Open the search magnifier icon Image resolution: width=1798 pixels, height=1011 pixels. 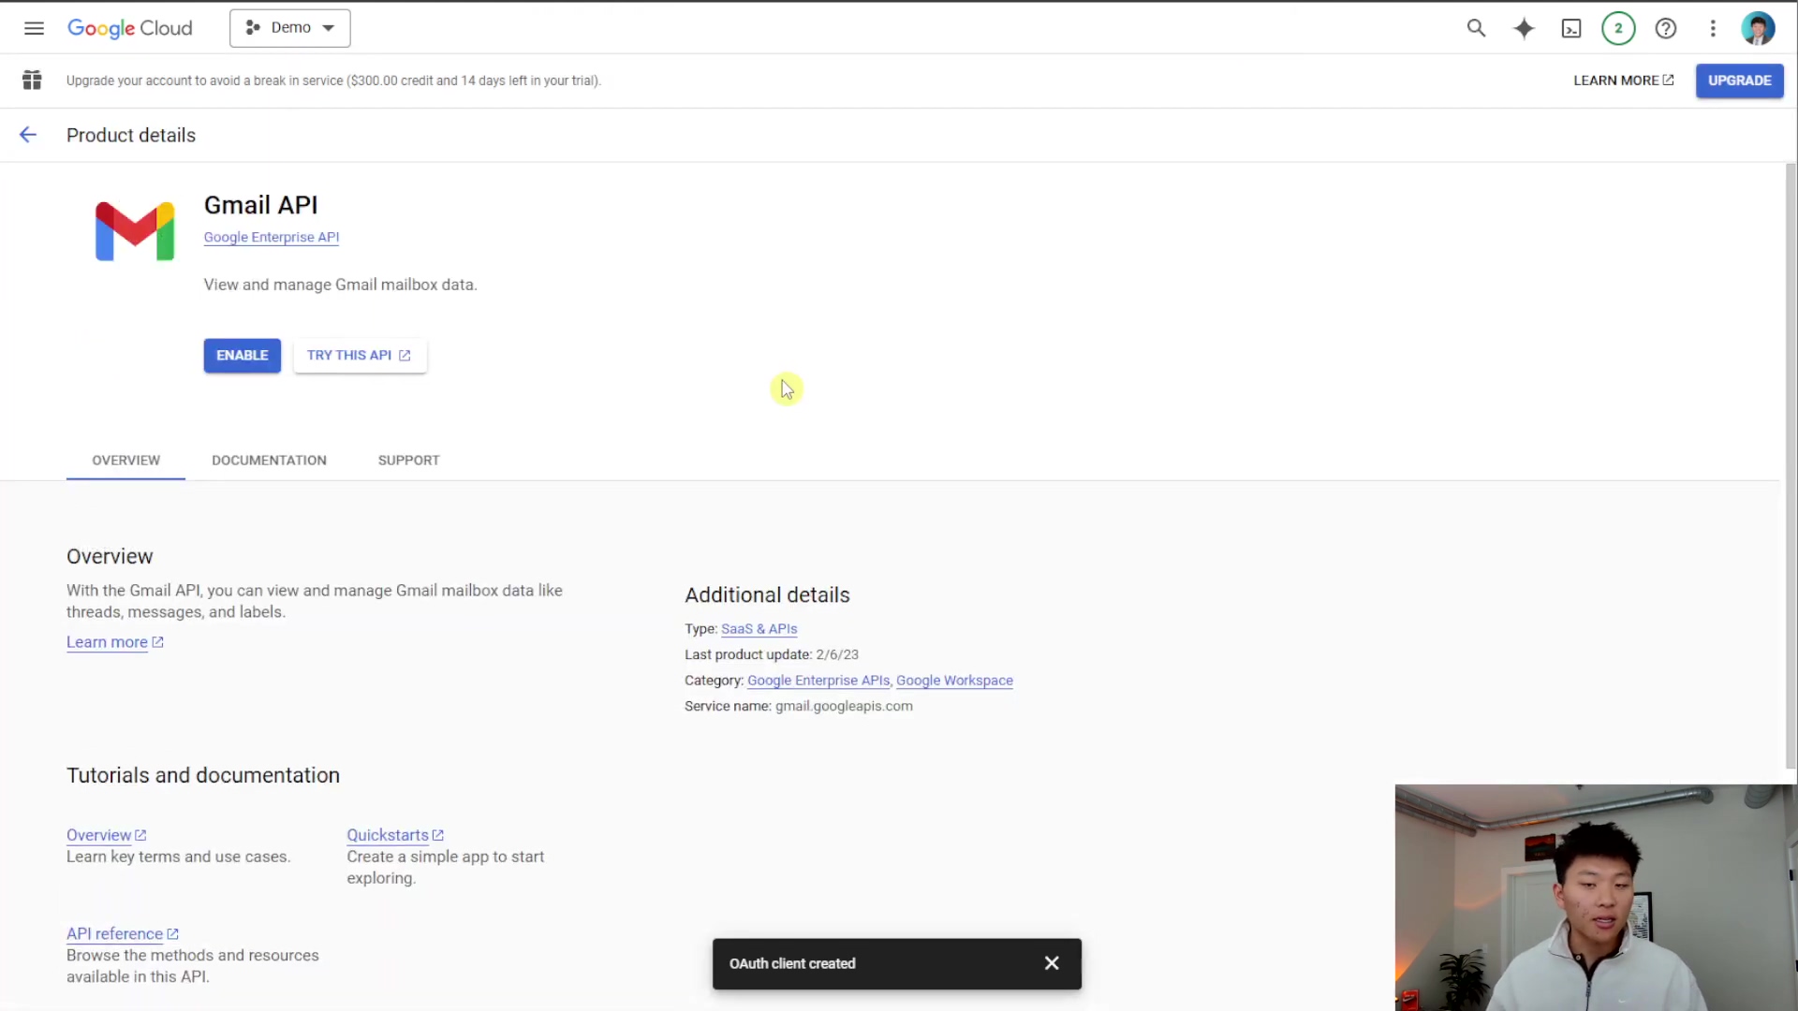pos(1476,28)
